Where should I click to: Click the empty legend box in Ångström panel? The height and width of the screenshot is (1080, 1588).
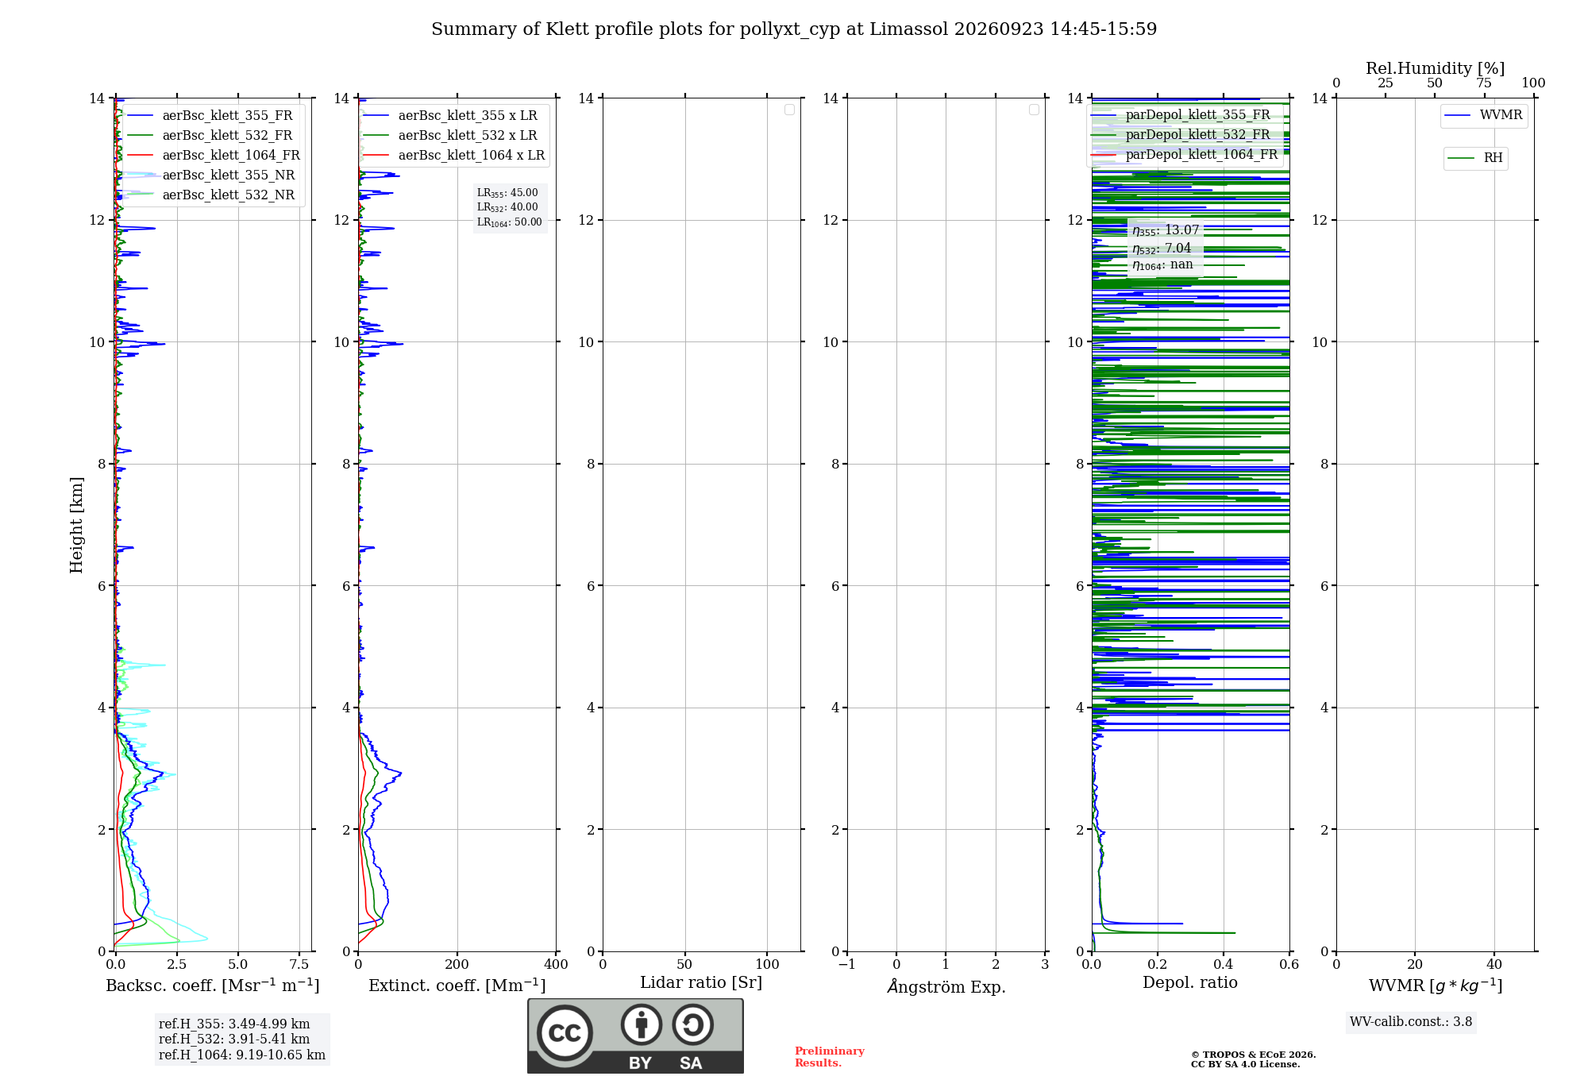1034,110
